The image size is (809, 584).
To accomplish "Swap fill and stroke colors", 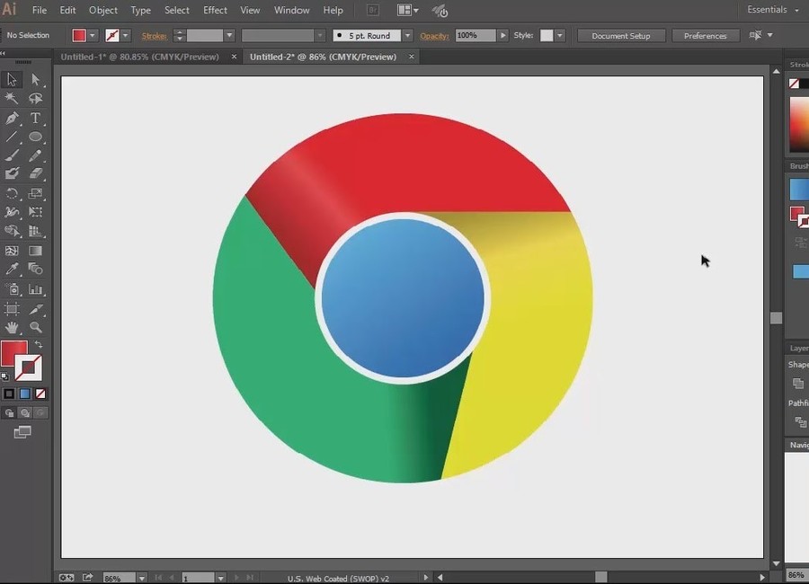I will [x=39, y=344].
